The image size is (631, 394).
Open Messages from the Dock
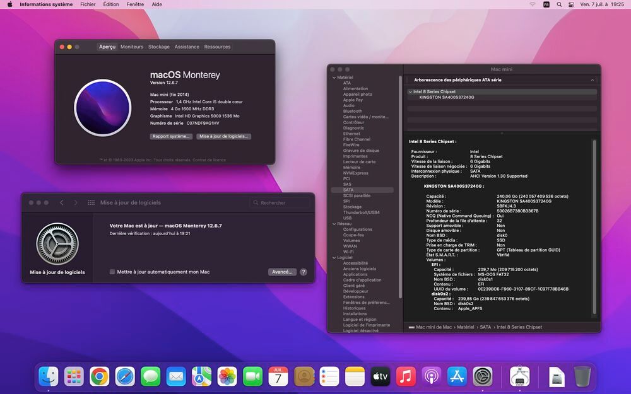click(151, 377)
